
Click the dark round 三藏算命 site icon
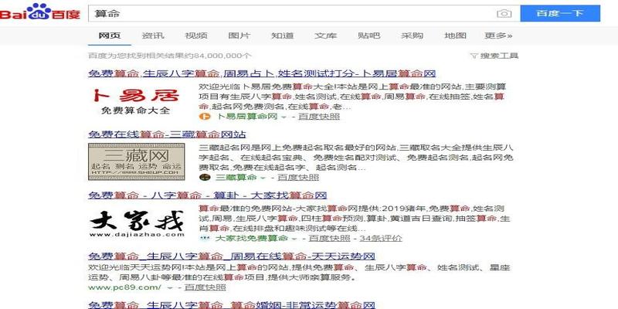click(x=204, y=178)
